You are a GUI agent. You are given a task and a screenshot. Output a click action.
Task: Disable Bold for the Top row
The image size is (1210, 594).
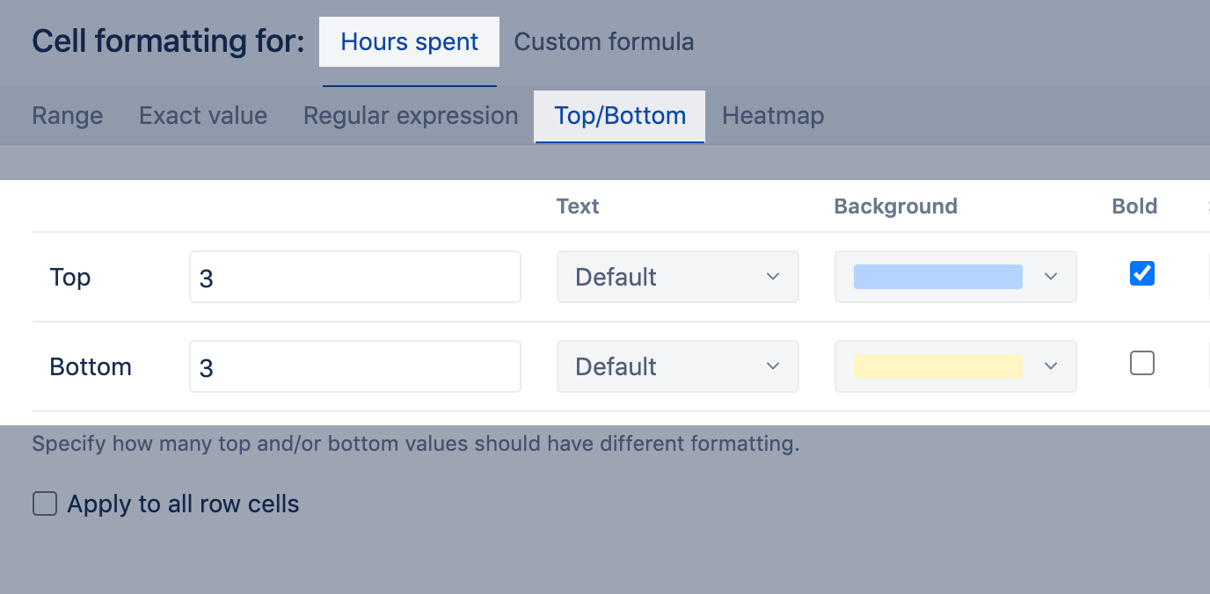(1142, 274)
